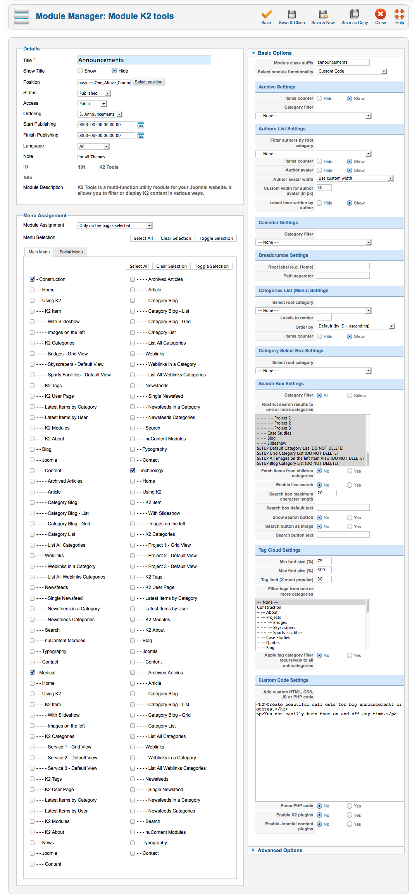417x894 pixels.
Task: Open Calendar Settings Category filter dropdown
Action: click(314, 242)
